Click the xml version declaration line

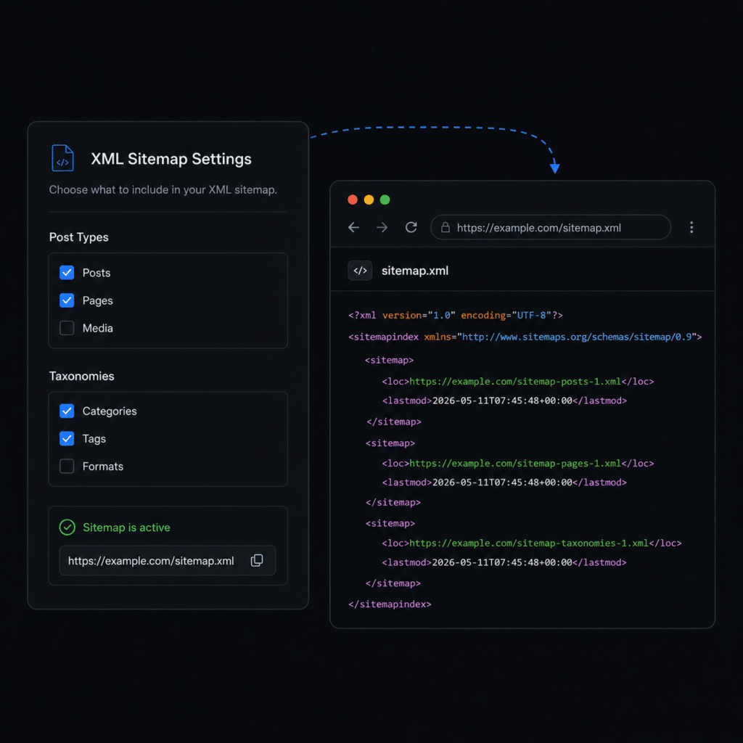pyautogui.click(x=456, y=315)
